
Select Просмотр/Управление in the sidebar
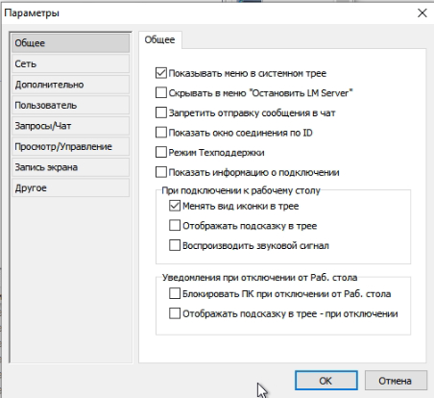pyautogui.click(x=70, y=146)
